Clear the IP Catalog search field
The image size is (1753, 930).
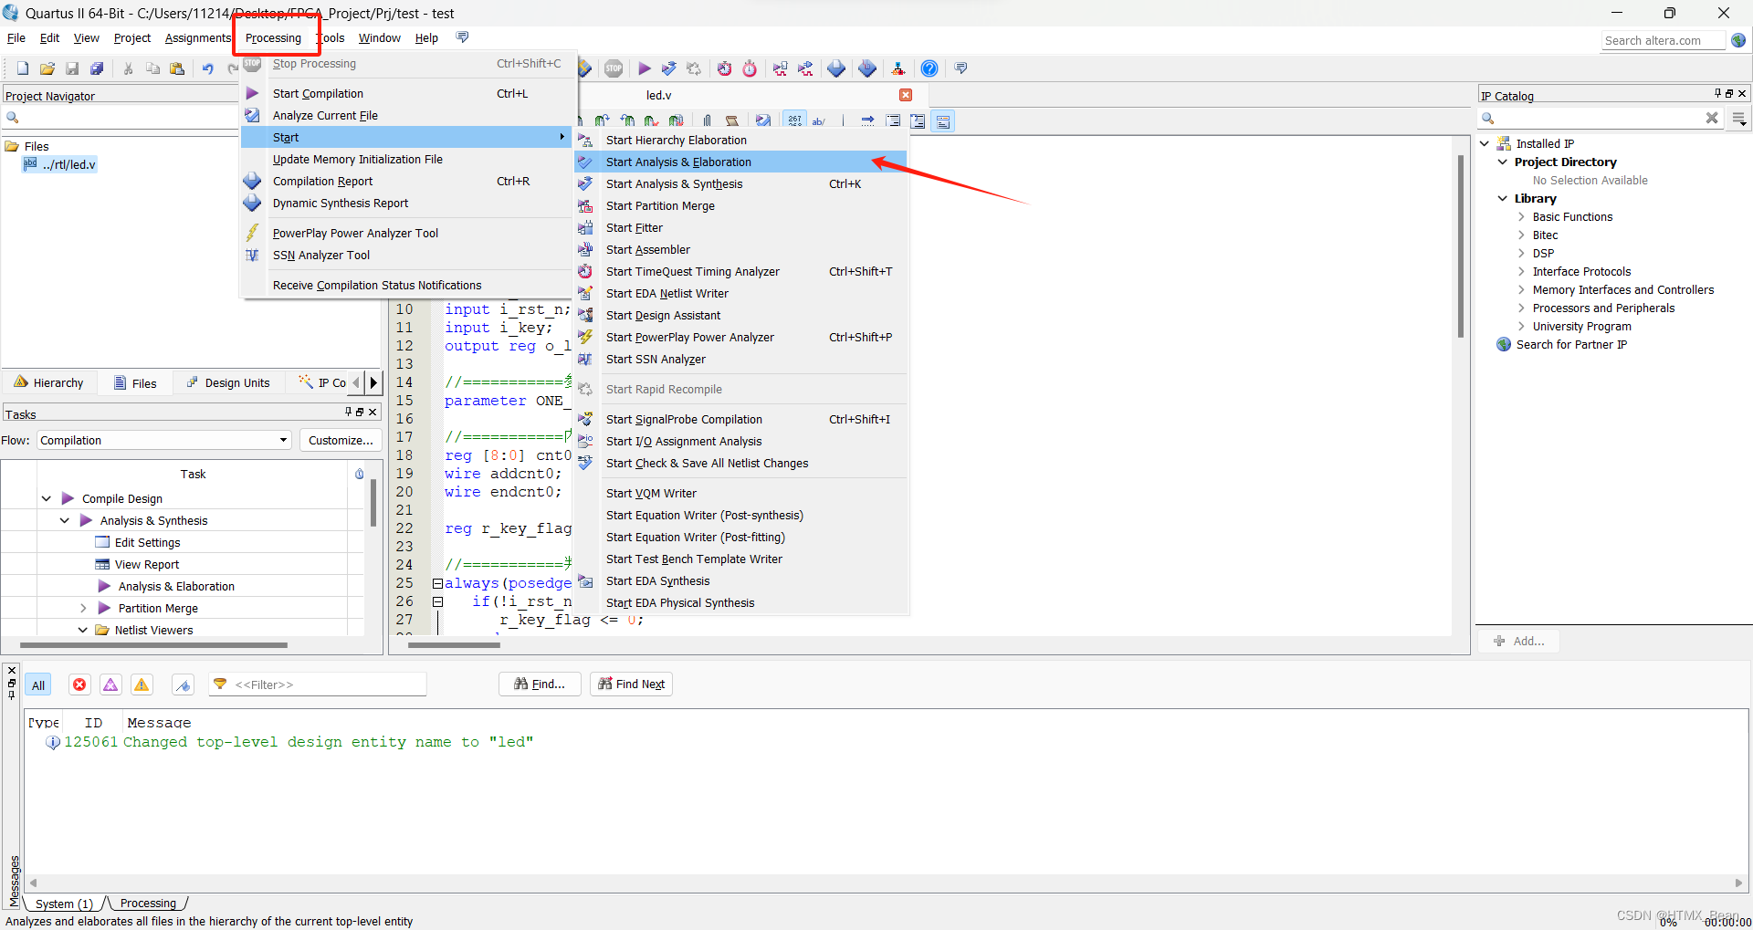(x=1712, y=118)
